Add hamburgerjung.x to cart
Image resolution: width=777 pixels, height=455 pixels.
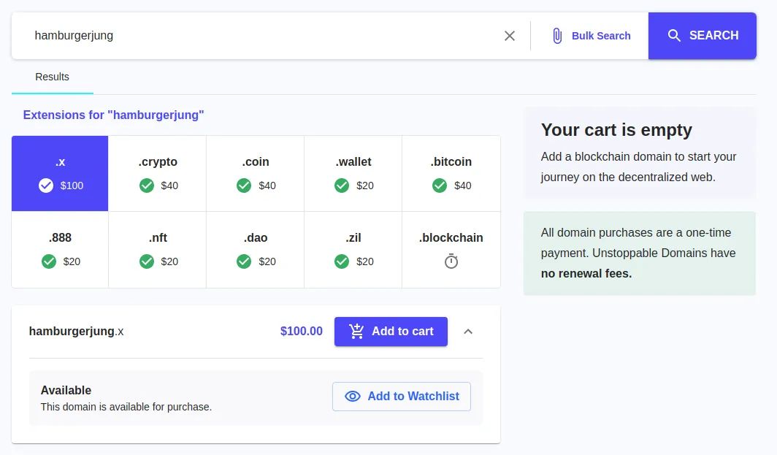tap(391, 332)
